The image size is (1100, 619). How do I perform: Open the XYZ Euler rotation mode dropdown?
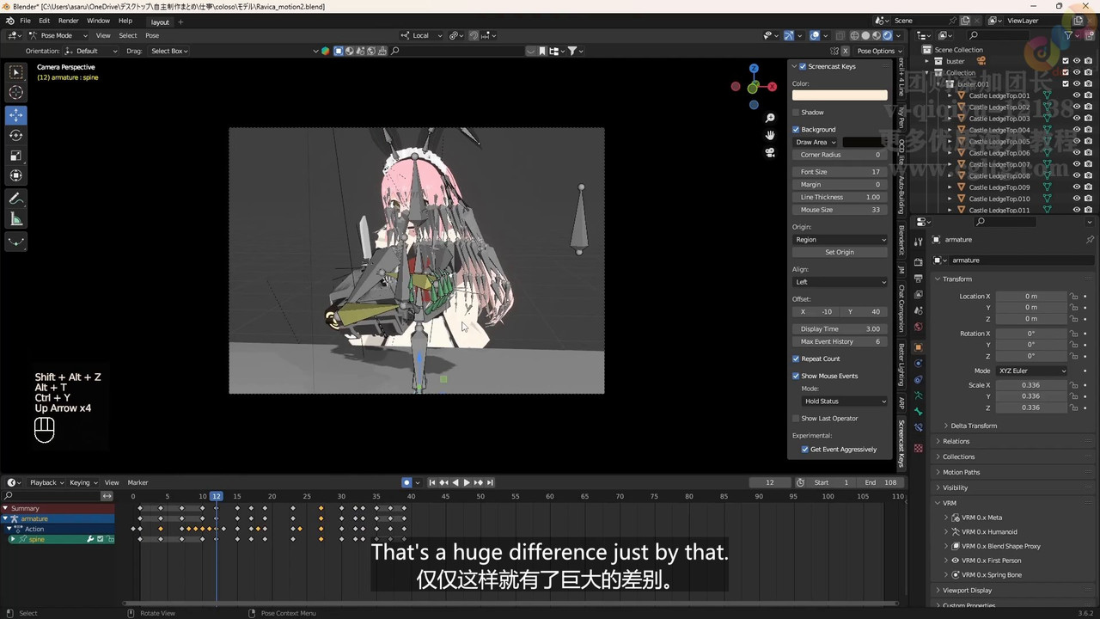coord(1031,371)
